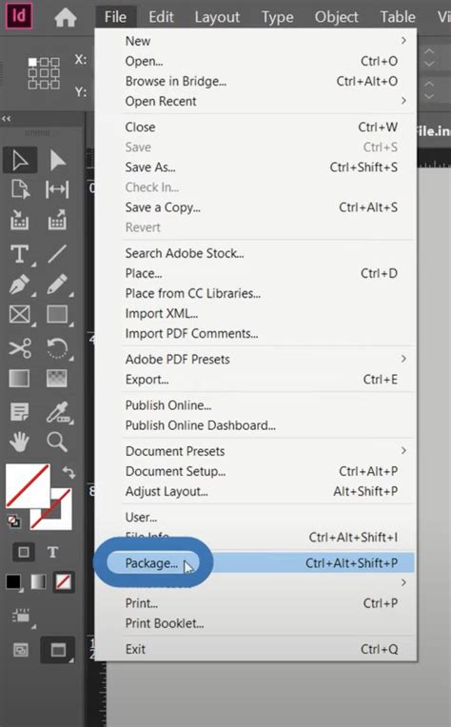The width and height of the screenshot is (451, 727).
Task: Select the Type tool
Action: [x=19, y=254]
